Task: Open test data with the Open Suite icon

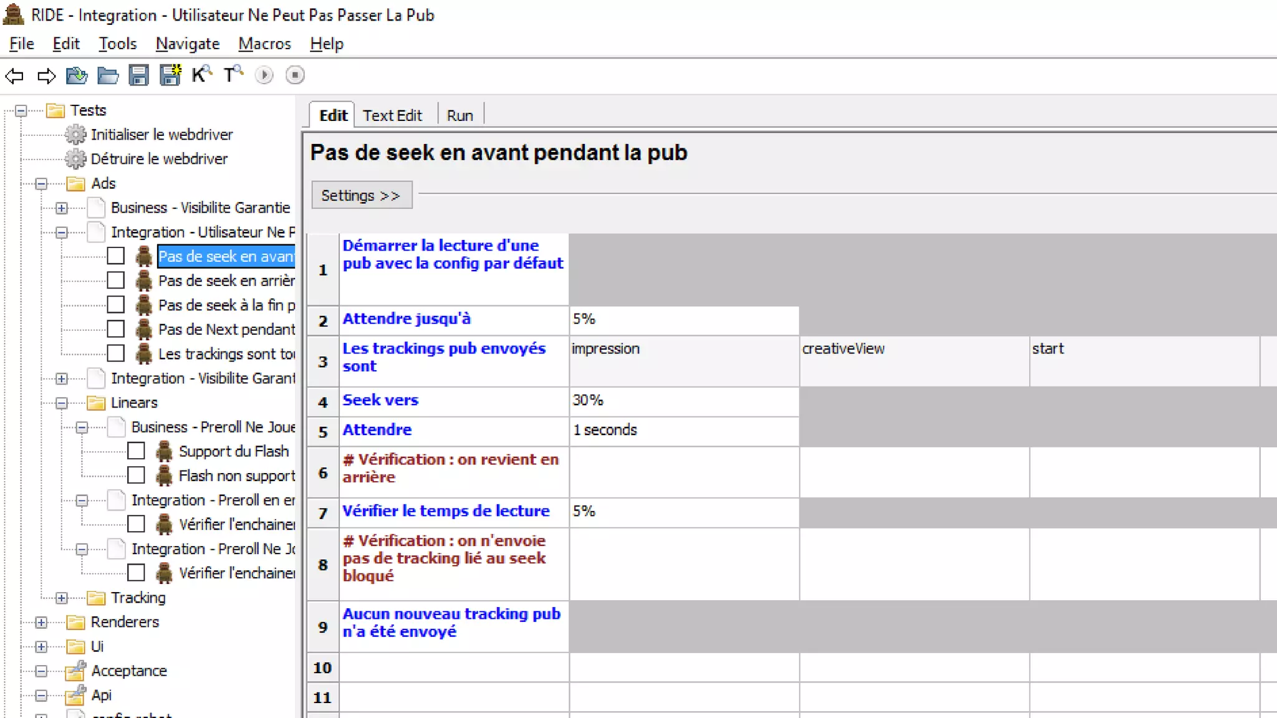Action: click(x=77, y=75)
